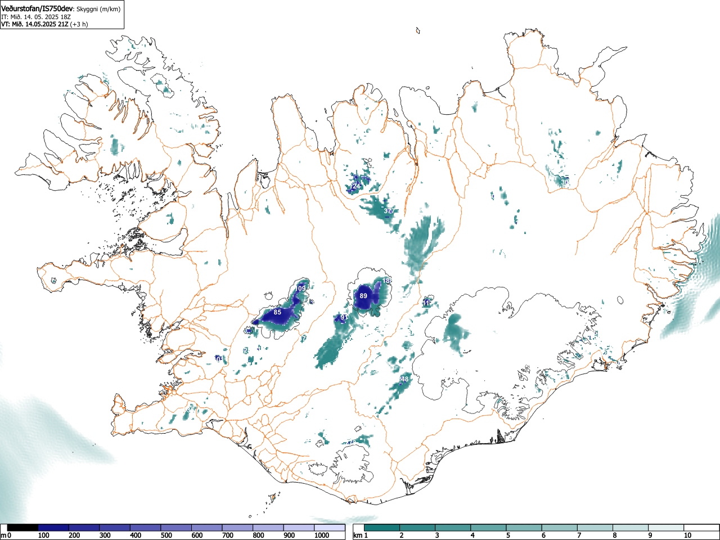The width and height of the screenshot is (720, 540).
Task: Select the legend swatch between 900 and 1000 m
Action: (299, 528)
